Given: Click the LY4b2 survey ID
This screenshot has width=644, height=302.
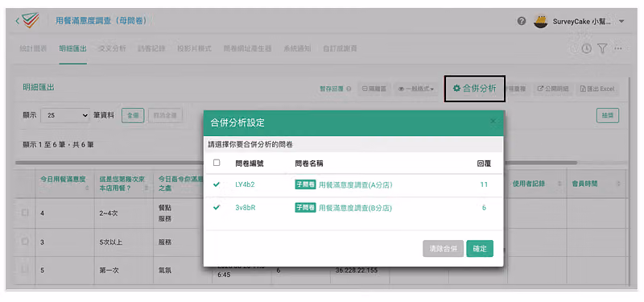Looking at the screenshot, I should click(x=245, y=185).
